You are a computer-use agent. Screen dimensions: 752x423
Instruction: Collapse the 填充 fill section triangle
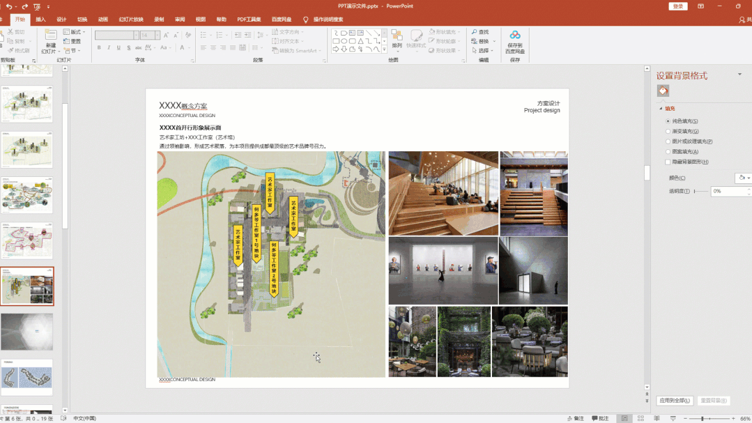coord(661,109)
